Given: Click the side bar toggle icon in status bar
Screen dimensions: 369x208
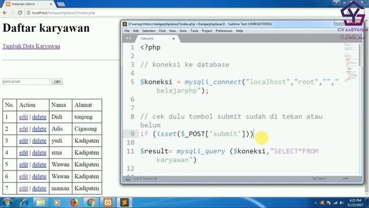Looking at the screenshot, I should point(128,179).
